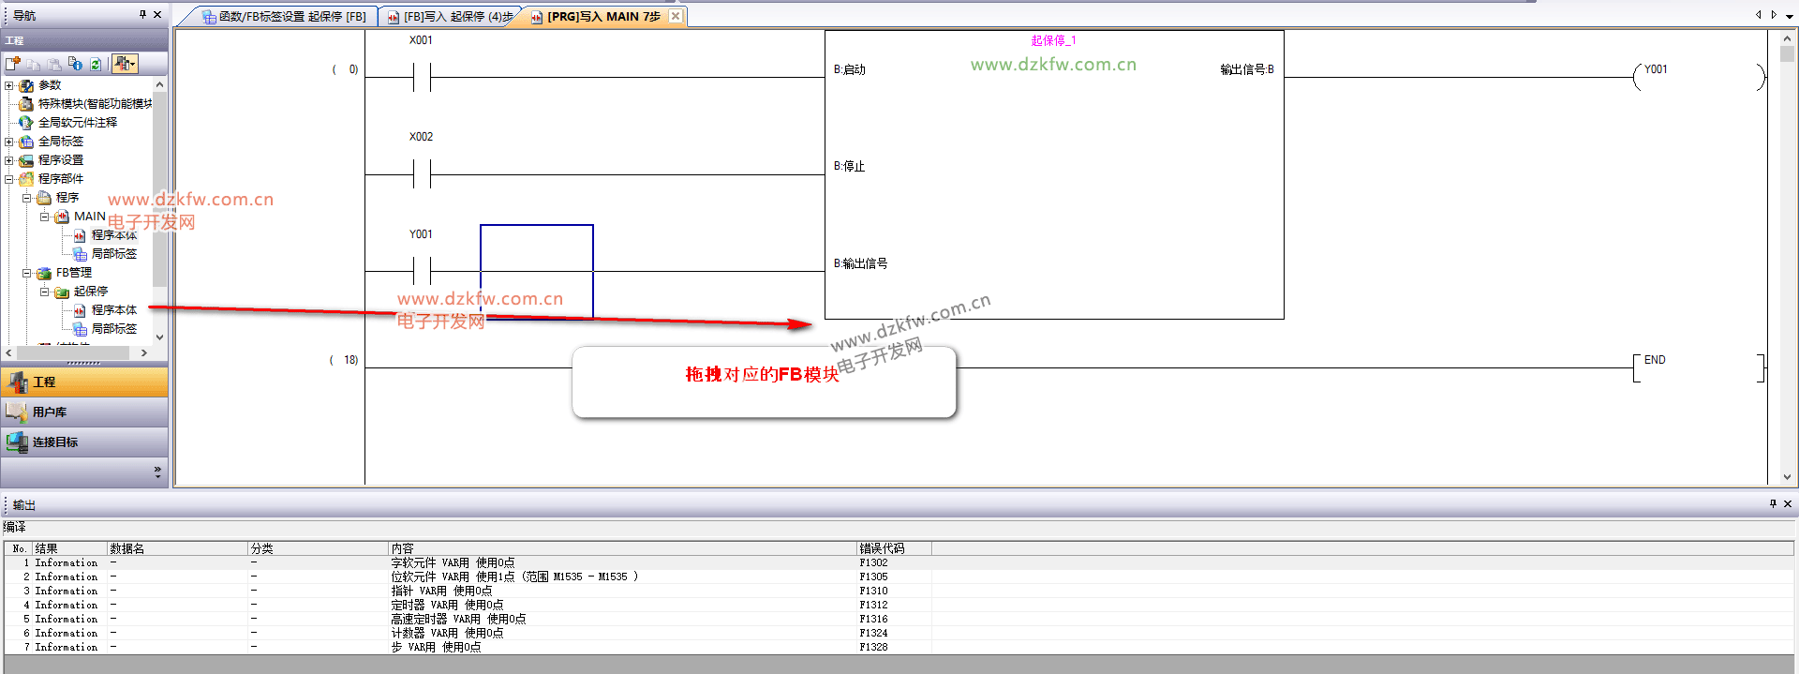
Task: Open 局部标签 under MAIN program
Action: pos(113,254)
